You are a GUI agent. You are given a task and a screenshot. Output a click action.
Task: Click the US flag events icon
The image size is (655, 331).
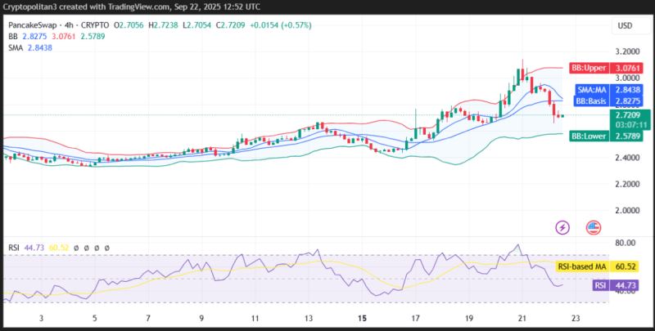click(593, 227)
